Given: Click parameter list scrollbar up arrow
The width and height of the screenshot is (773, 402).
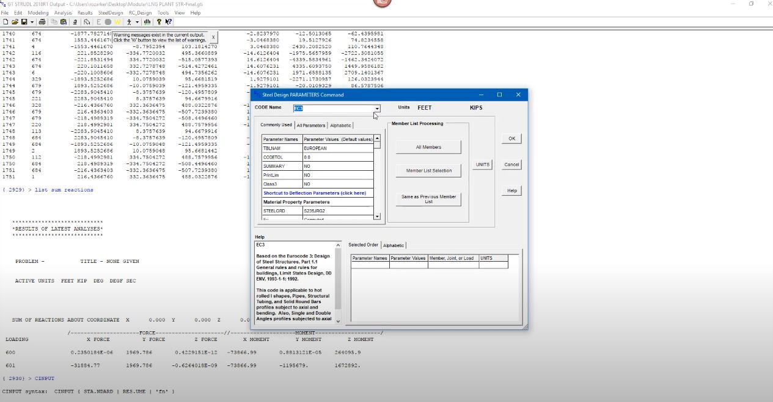Looking at the screenshot, I should click(377, 138).
